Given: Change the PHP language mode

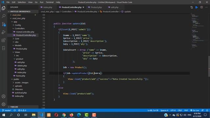Looking at the screenshot, I should pyautogui.click(x=186, y=110).
